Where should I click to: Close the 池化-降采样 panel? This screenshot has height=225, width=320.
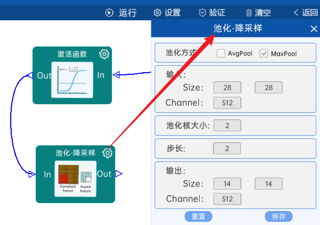click(314, 29)
